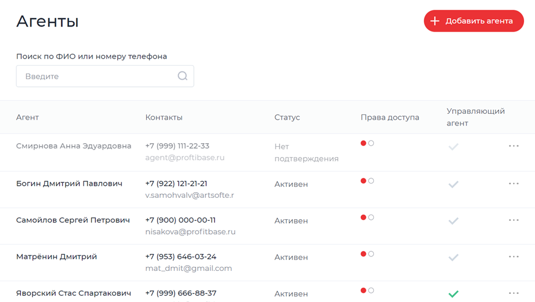Click the Агент column header
The image size is (535, 302).
[27, 117]
